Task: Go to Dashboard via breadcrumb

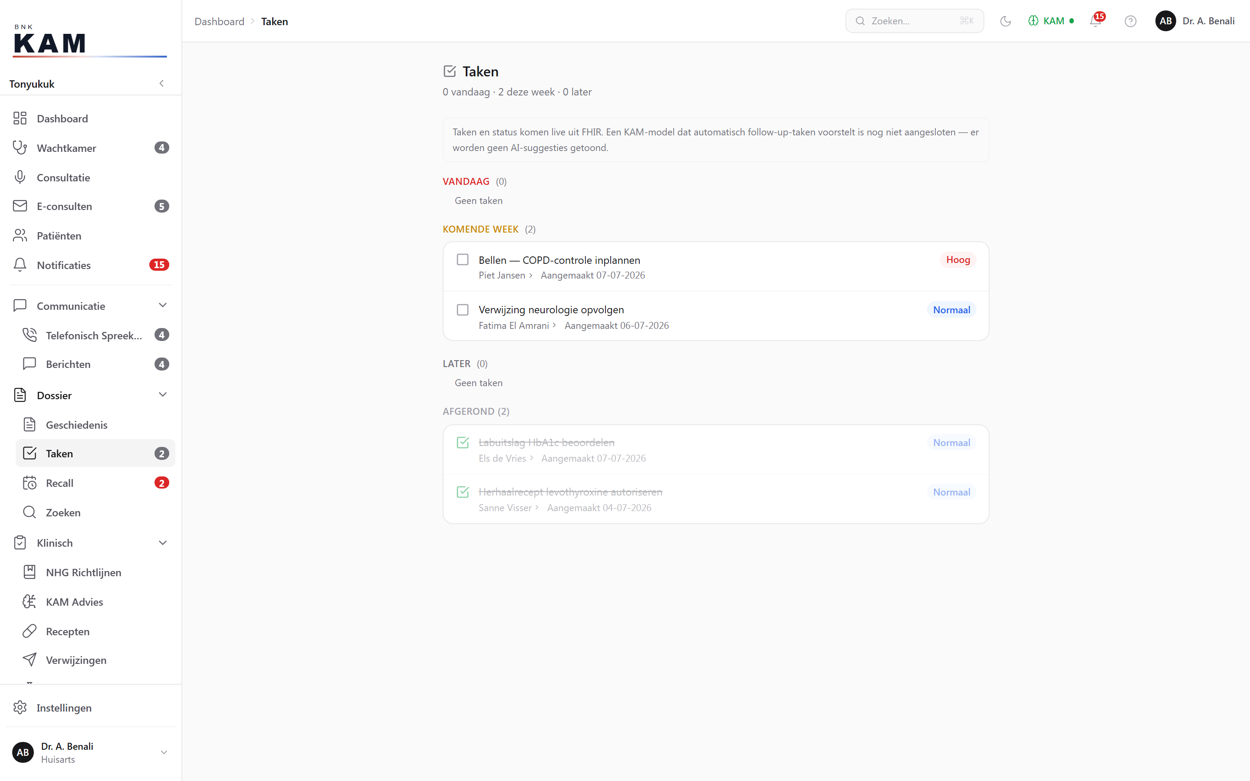Action: click(x=219, y=22)
